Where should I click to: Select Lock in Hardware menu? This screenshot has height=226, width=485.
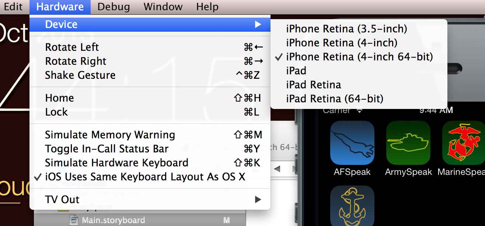(150, 112)
